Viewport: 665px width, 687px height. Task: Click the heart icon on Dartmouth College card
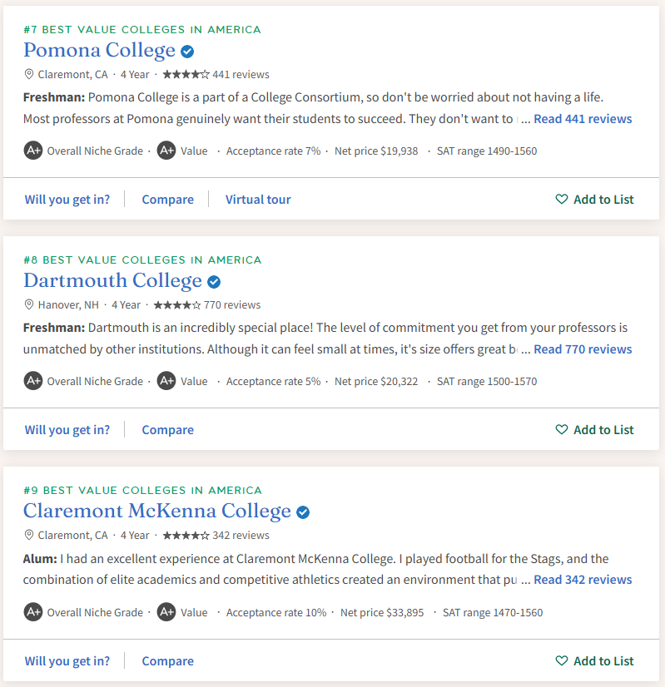[562, 430]
